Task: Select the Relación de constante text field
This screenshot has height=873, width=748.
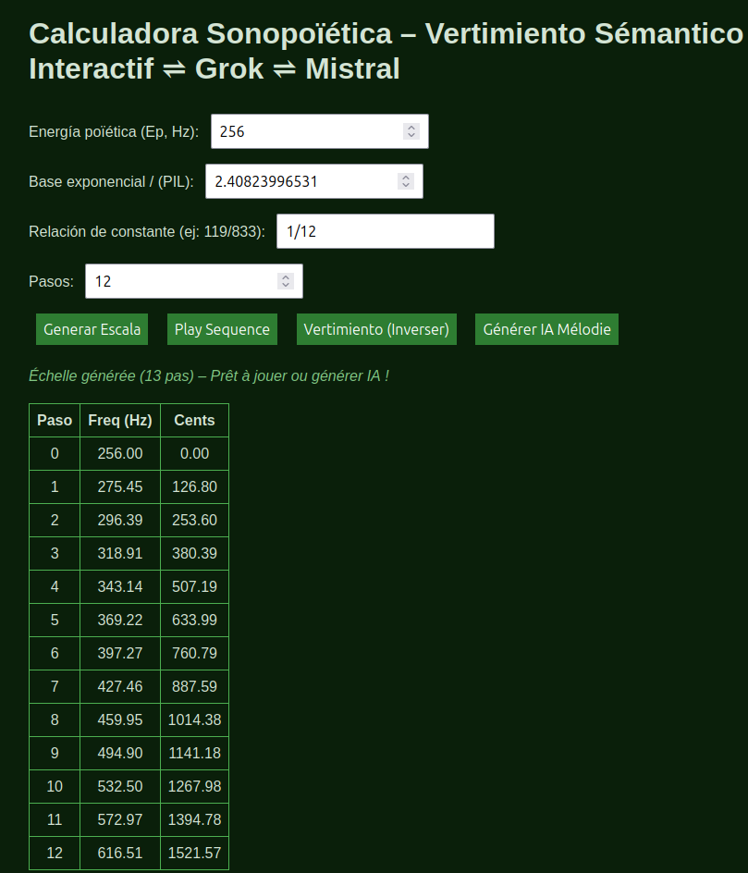Action: pos(385,231)
